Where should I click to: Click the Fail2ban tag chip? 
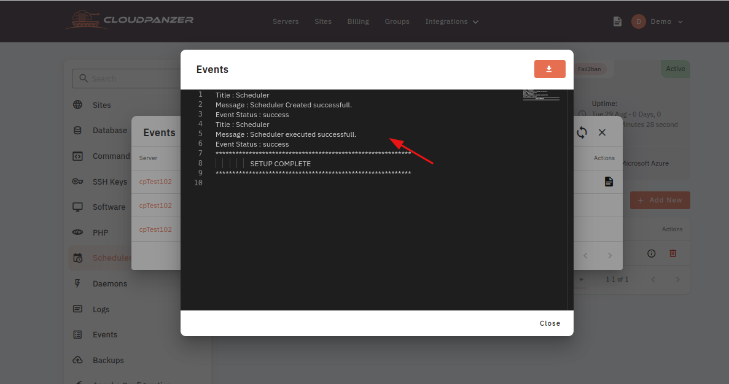[589, 69]
